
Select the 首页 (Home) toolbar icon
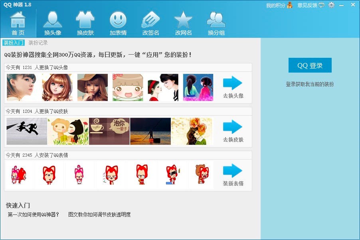[x=18, y=22]
